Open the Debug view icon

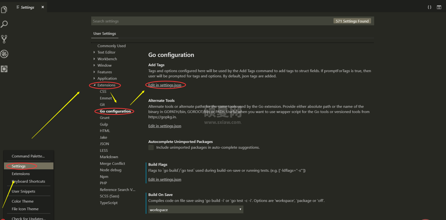pyautogui.click(x=4, y=54)
